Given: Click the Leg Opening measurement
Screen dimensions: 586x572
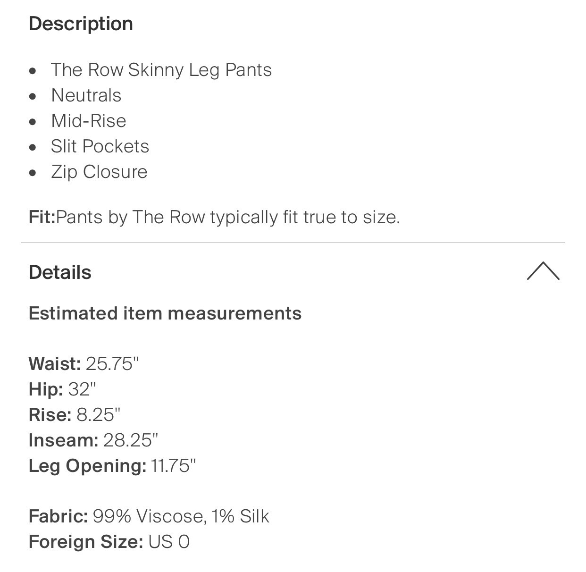Looking at the screenshot, I should (x=113, y=465).
